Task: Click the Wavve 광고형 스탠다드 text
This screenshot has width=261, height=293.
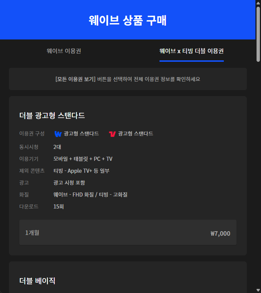Action: (81, 134)
